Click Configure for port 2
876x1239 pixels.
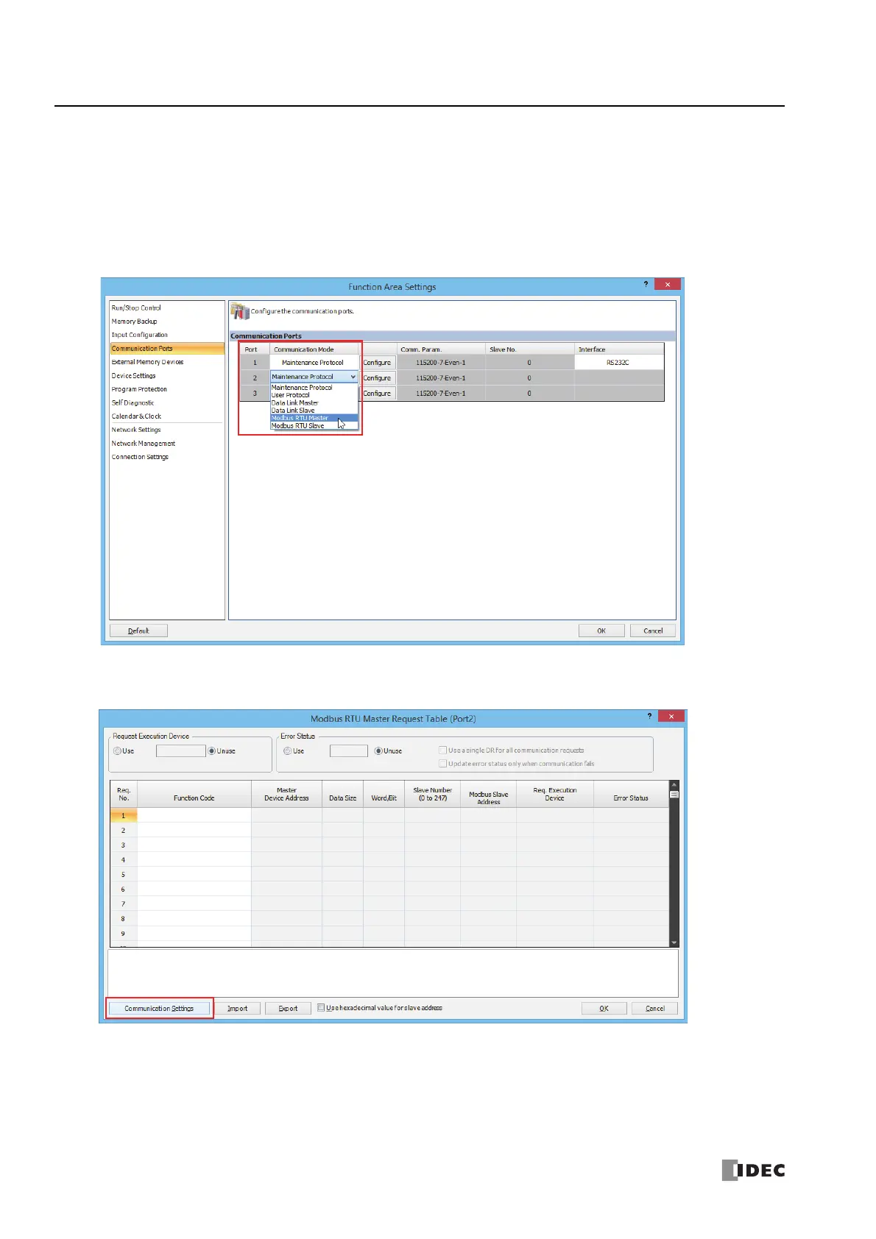tap(378, 378)
